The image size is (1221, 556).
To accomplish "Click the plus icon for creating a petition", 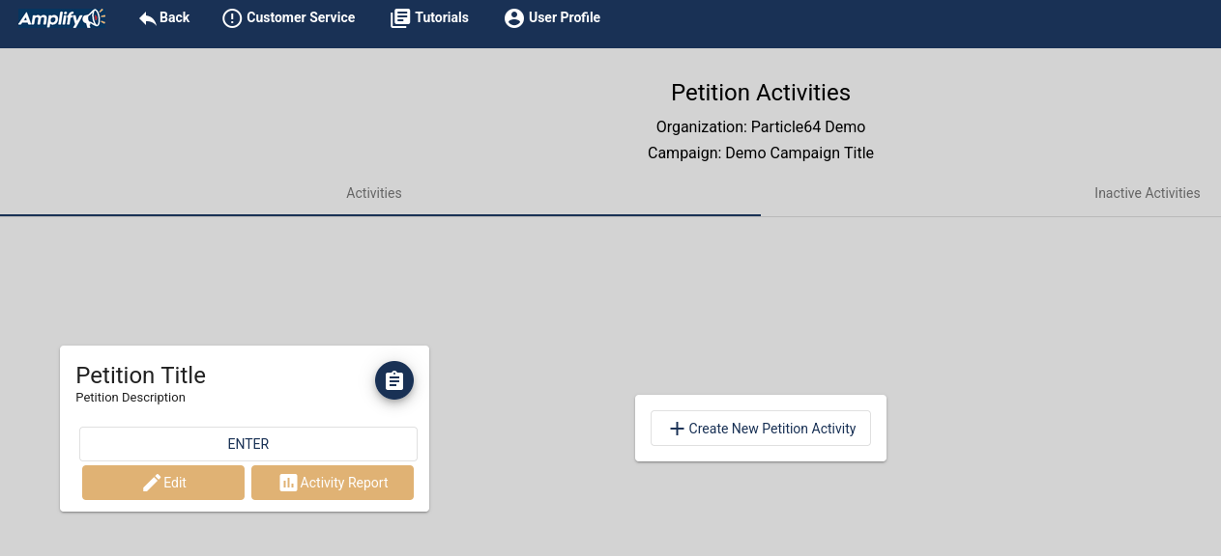I will 676,429.
